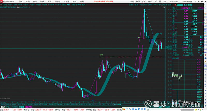This screenshot has height=111, width=207.
Task: Open the 问小达 menu
Action: 57,2
